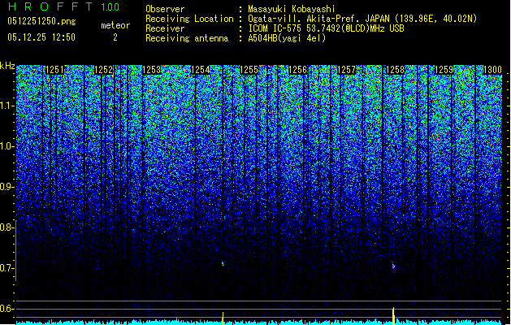Click the 1300 time marker

pos(492,70)
